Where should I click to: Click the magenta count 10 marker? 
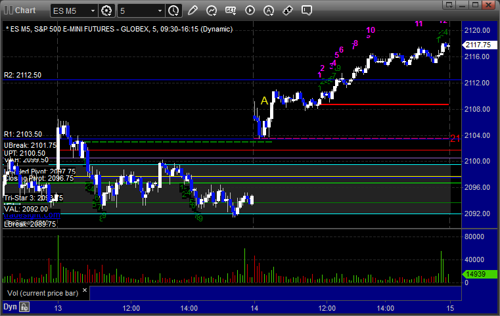[x=371, y=30]
